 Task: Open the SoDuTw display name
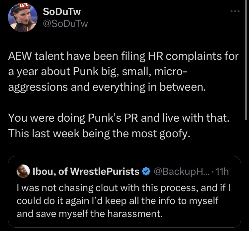click(x=62, y=12)
